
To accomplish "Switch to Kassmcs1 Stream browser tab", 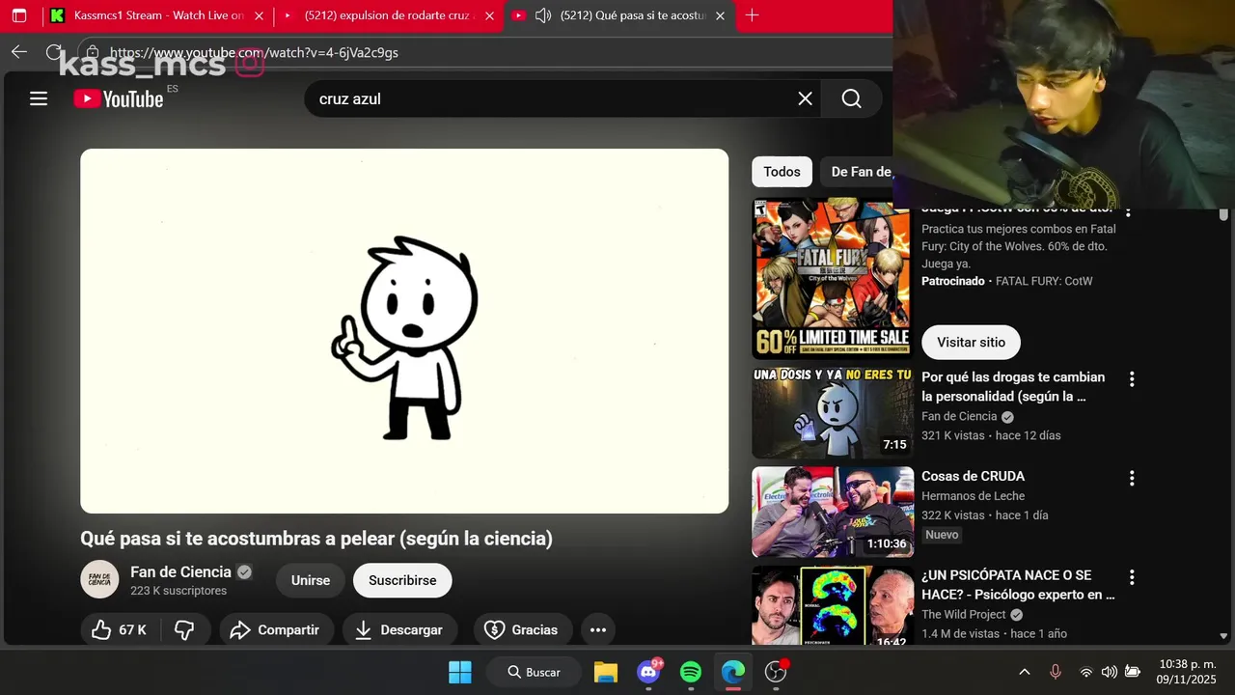I will pos(158,15).
